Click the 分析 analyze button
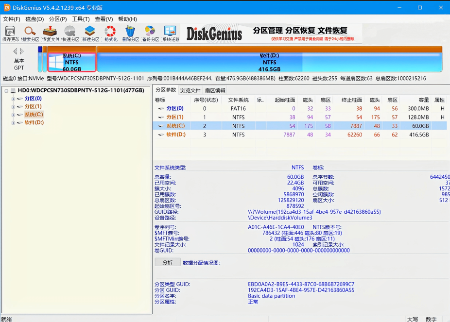 pos(168,263)
